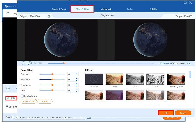Image resolution: width=196 pixels, height=122 pixels.
Task: Pause the video preview playback
Action: [23, 63]
